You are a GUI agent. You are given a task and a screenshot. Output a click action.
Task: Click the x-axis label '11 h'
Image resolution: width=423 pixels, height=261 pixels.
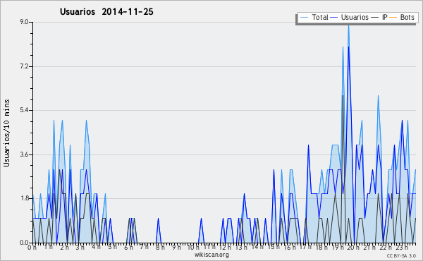209,247
